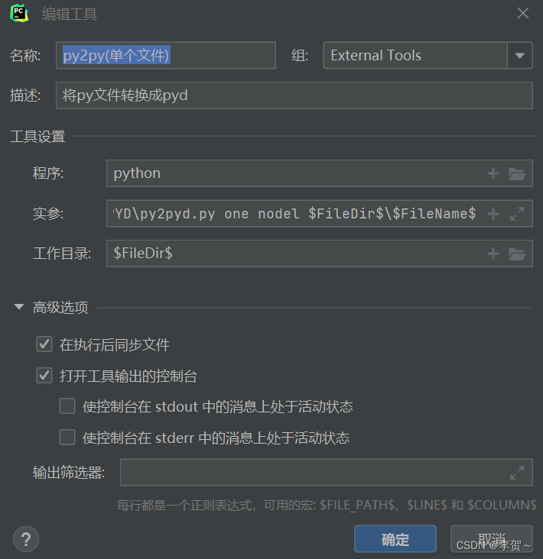
Task: Click the 输出筛选器 input field
Action: tap(327, 473)
